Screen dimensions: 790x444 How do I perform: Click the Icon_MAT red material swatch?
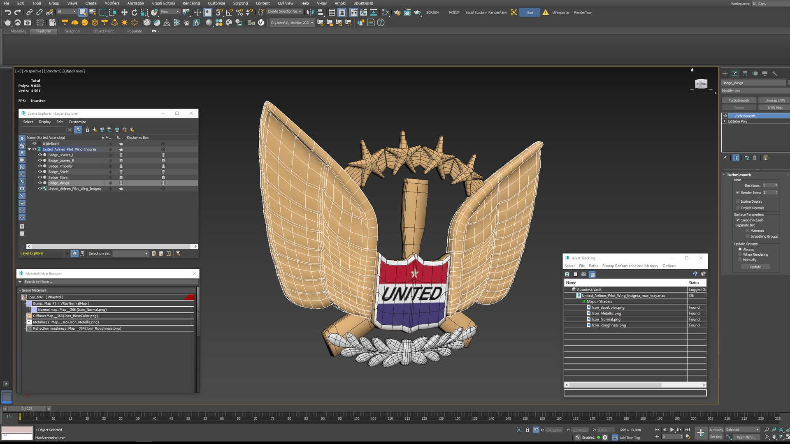tap(189, 297)
